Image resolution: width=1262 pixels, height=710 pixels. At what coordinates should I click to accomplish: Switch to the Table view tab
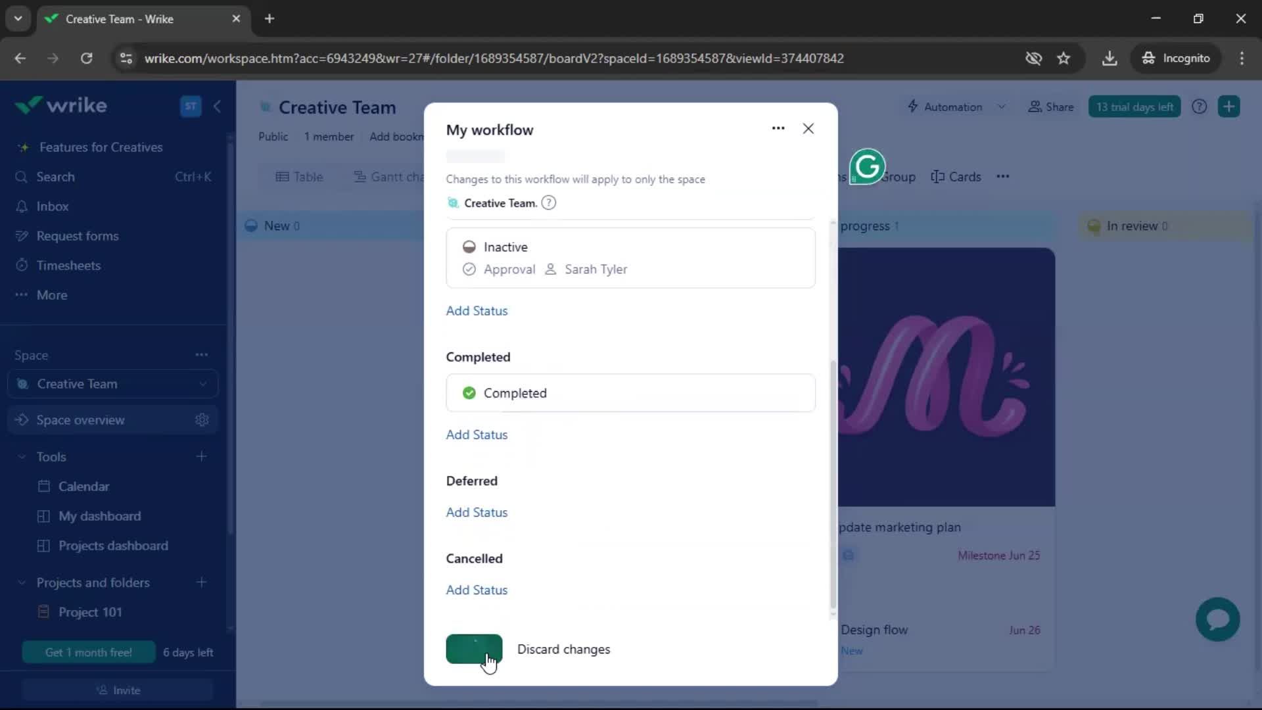click(299, 177)
